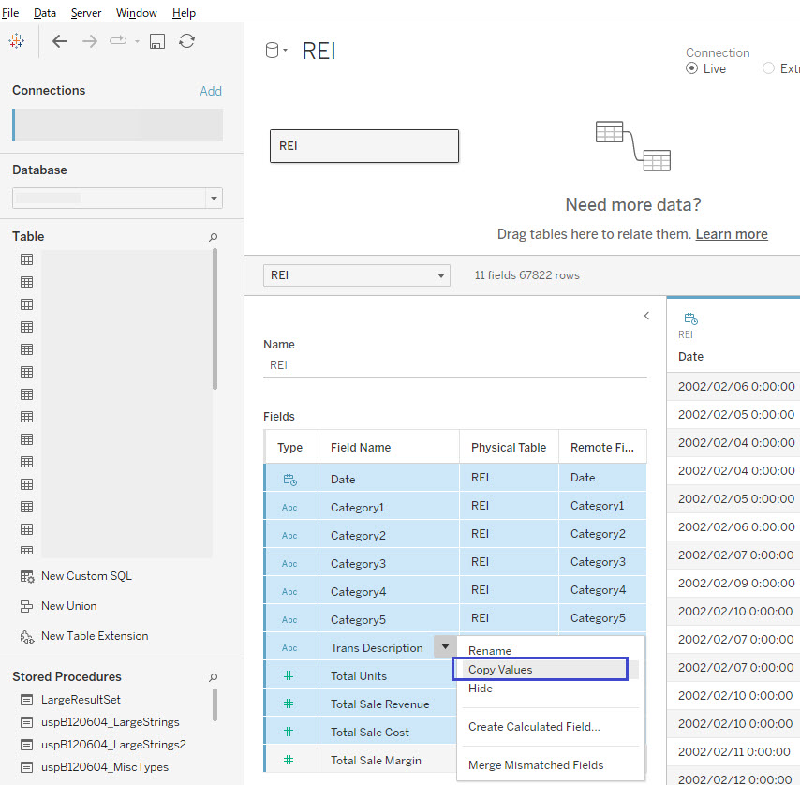Click the table Name input field REI
The height and width of the screenshot is (785, 800).
click(x=455, y=365)
